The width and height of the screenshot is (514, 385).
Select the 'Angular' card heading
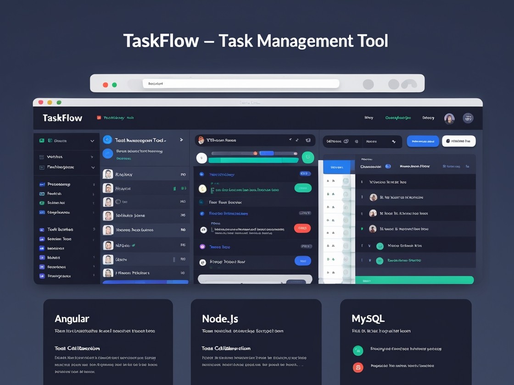tap(72, 319)
